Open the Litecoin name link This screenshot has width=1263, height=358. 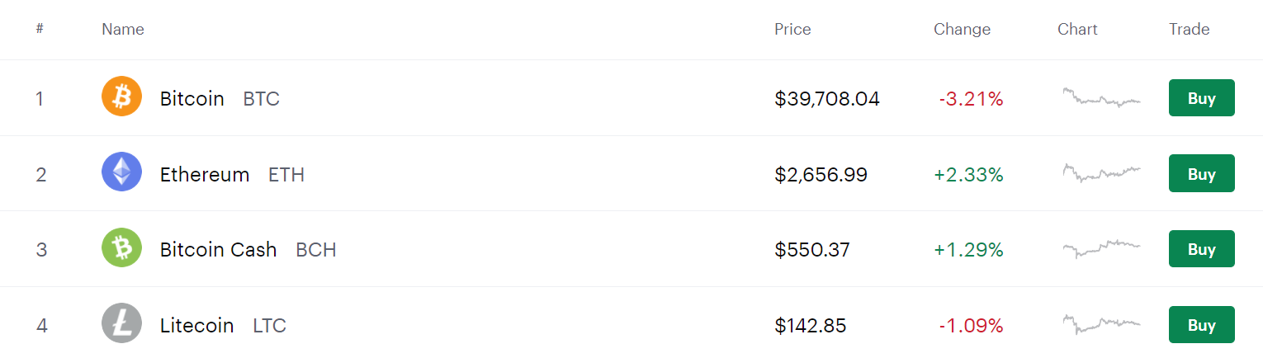196,326
